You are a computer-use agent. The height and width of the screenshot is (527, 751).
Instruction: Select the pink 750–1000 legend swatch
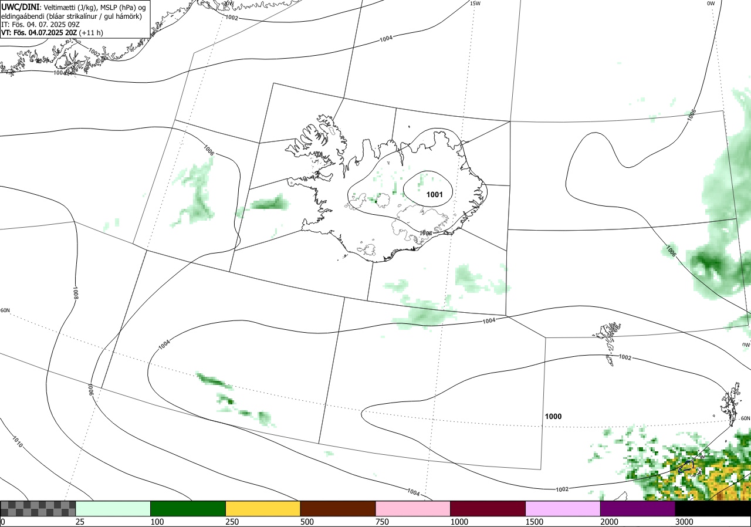tap(413, 508)
